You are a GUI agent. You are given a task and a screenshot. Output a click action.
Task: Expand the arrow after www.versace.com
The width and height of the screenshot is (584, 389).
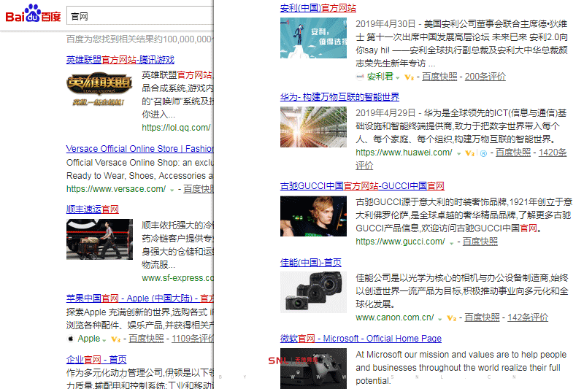(x=172, y=190)
